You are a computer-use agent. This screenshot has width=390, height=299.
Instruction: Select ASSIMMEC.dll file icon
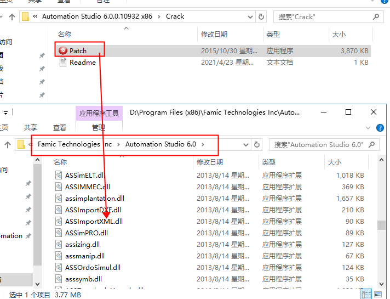[59, 187]
